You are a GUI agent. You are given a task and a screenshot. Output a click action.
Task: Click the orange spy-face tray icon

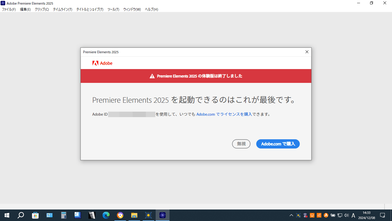pos(312,215)
